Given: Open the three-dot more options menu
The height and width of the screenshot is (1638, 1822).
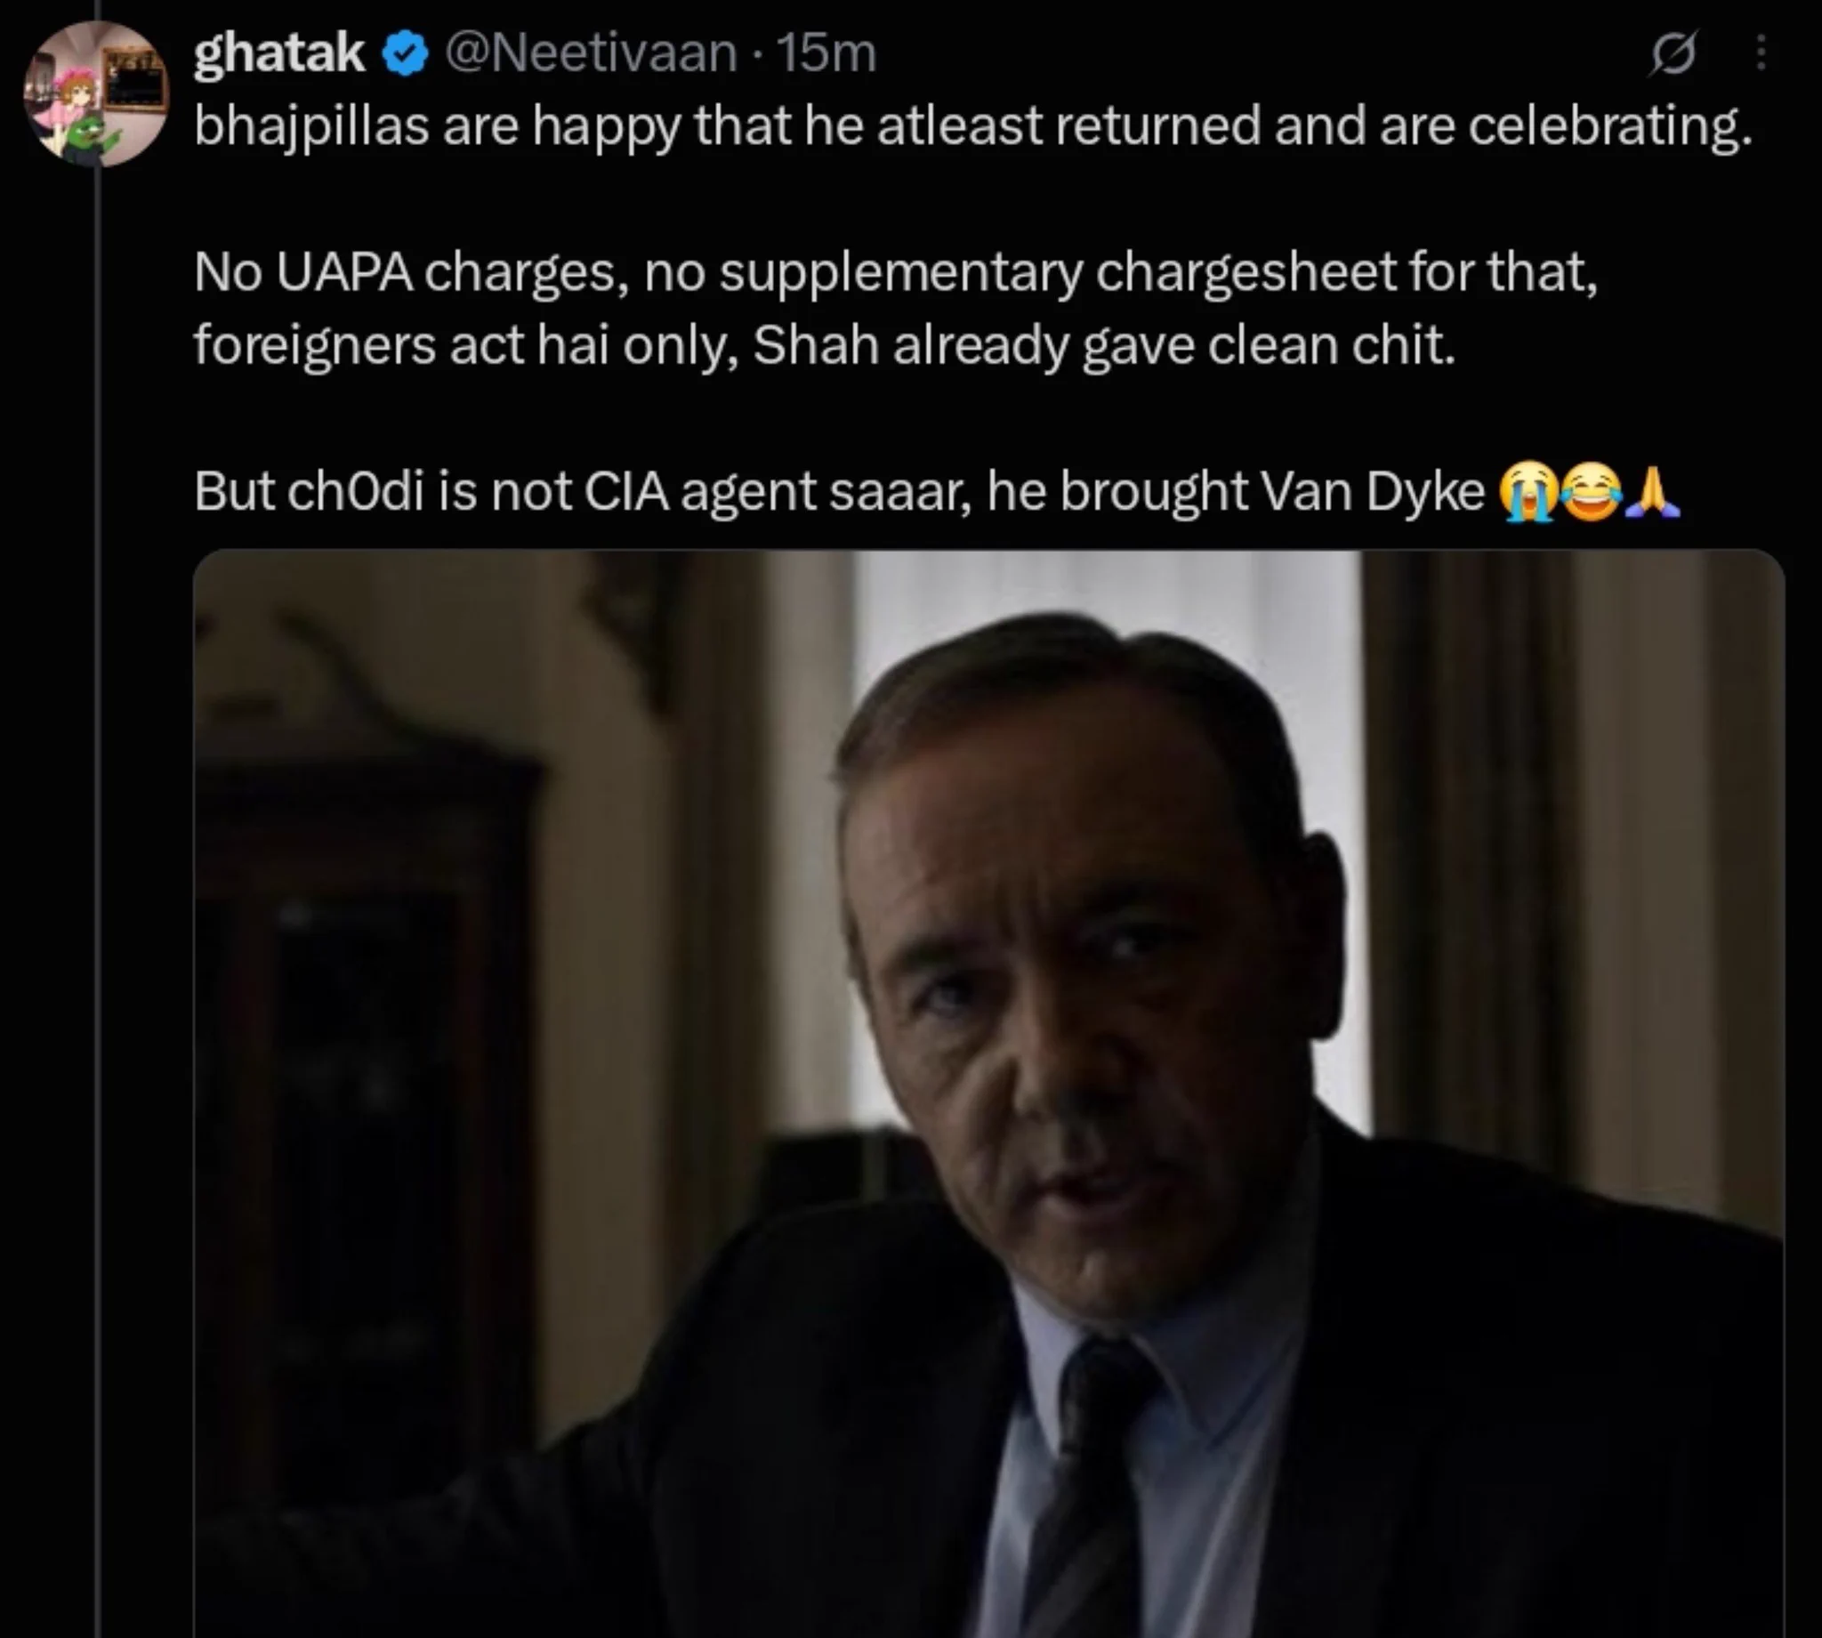Looking at the screenshot, I should click(1761, 53).
